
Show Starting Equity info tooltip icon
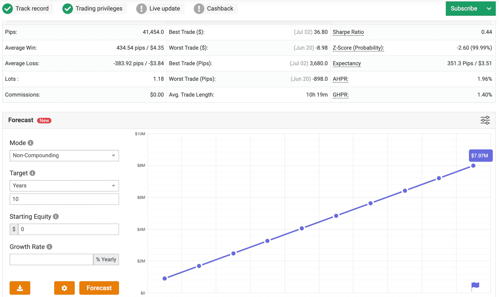(x=56, y=217)
